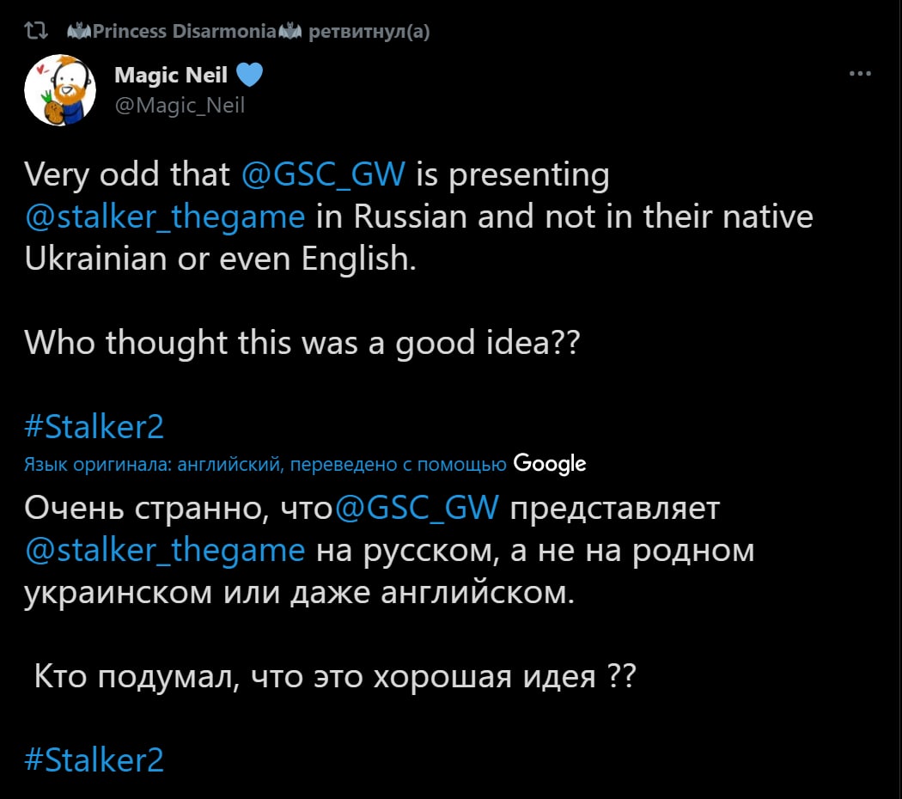
Task: Click the blue heart beside Magic Neil
Action: point(249,76)
